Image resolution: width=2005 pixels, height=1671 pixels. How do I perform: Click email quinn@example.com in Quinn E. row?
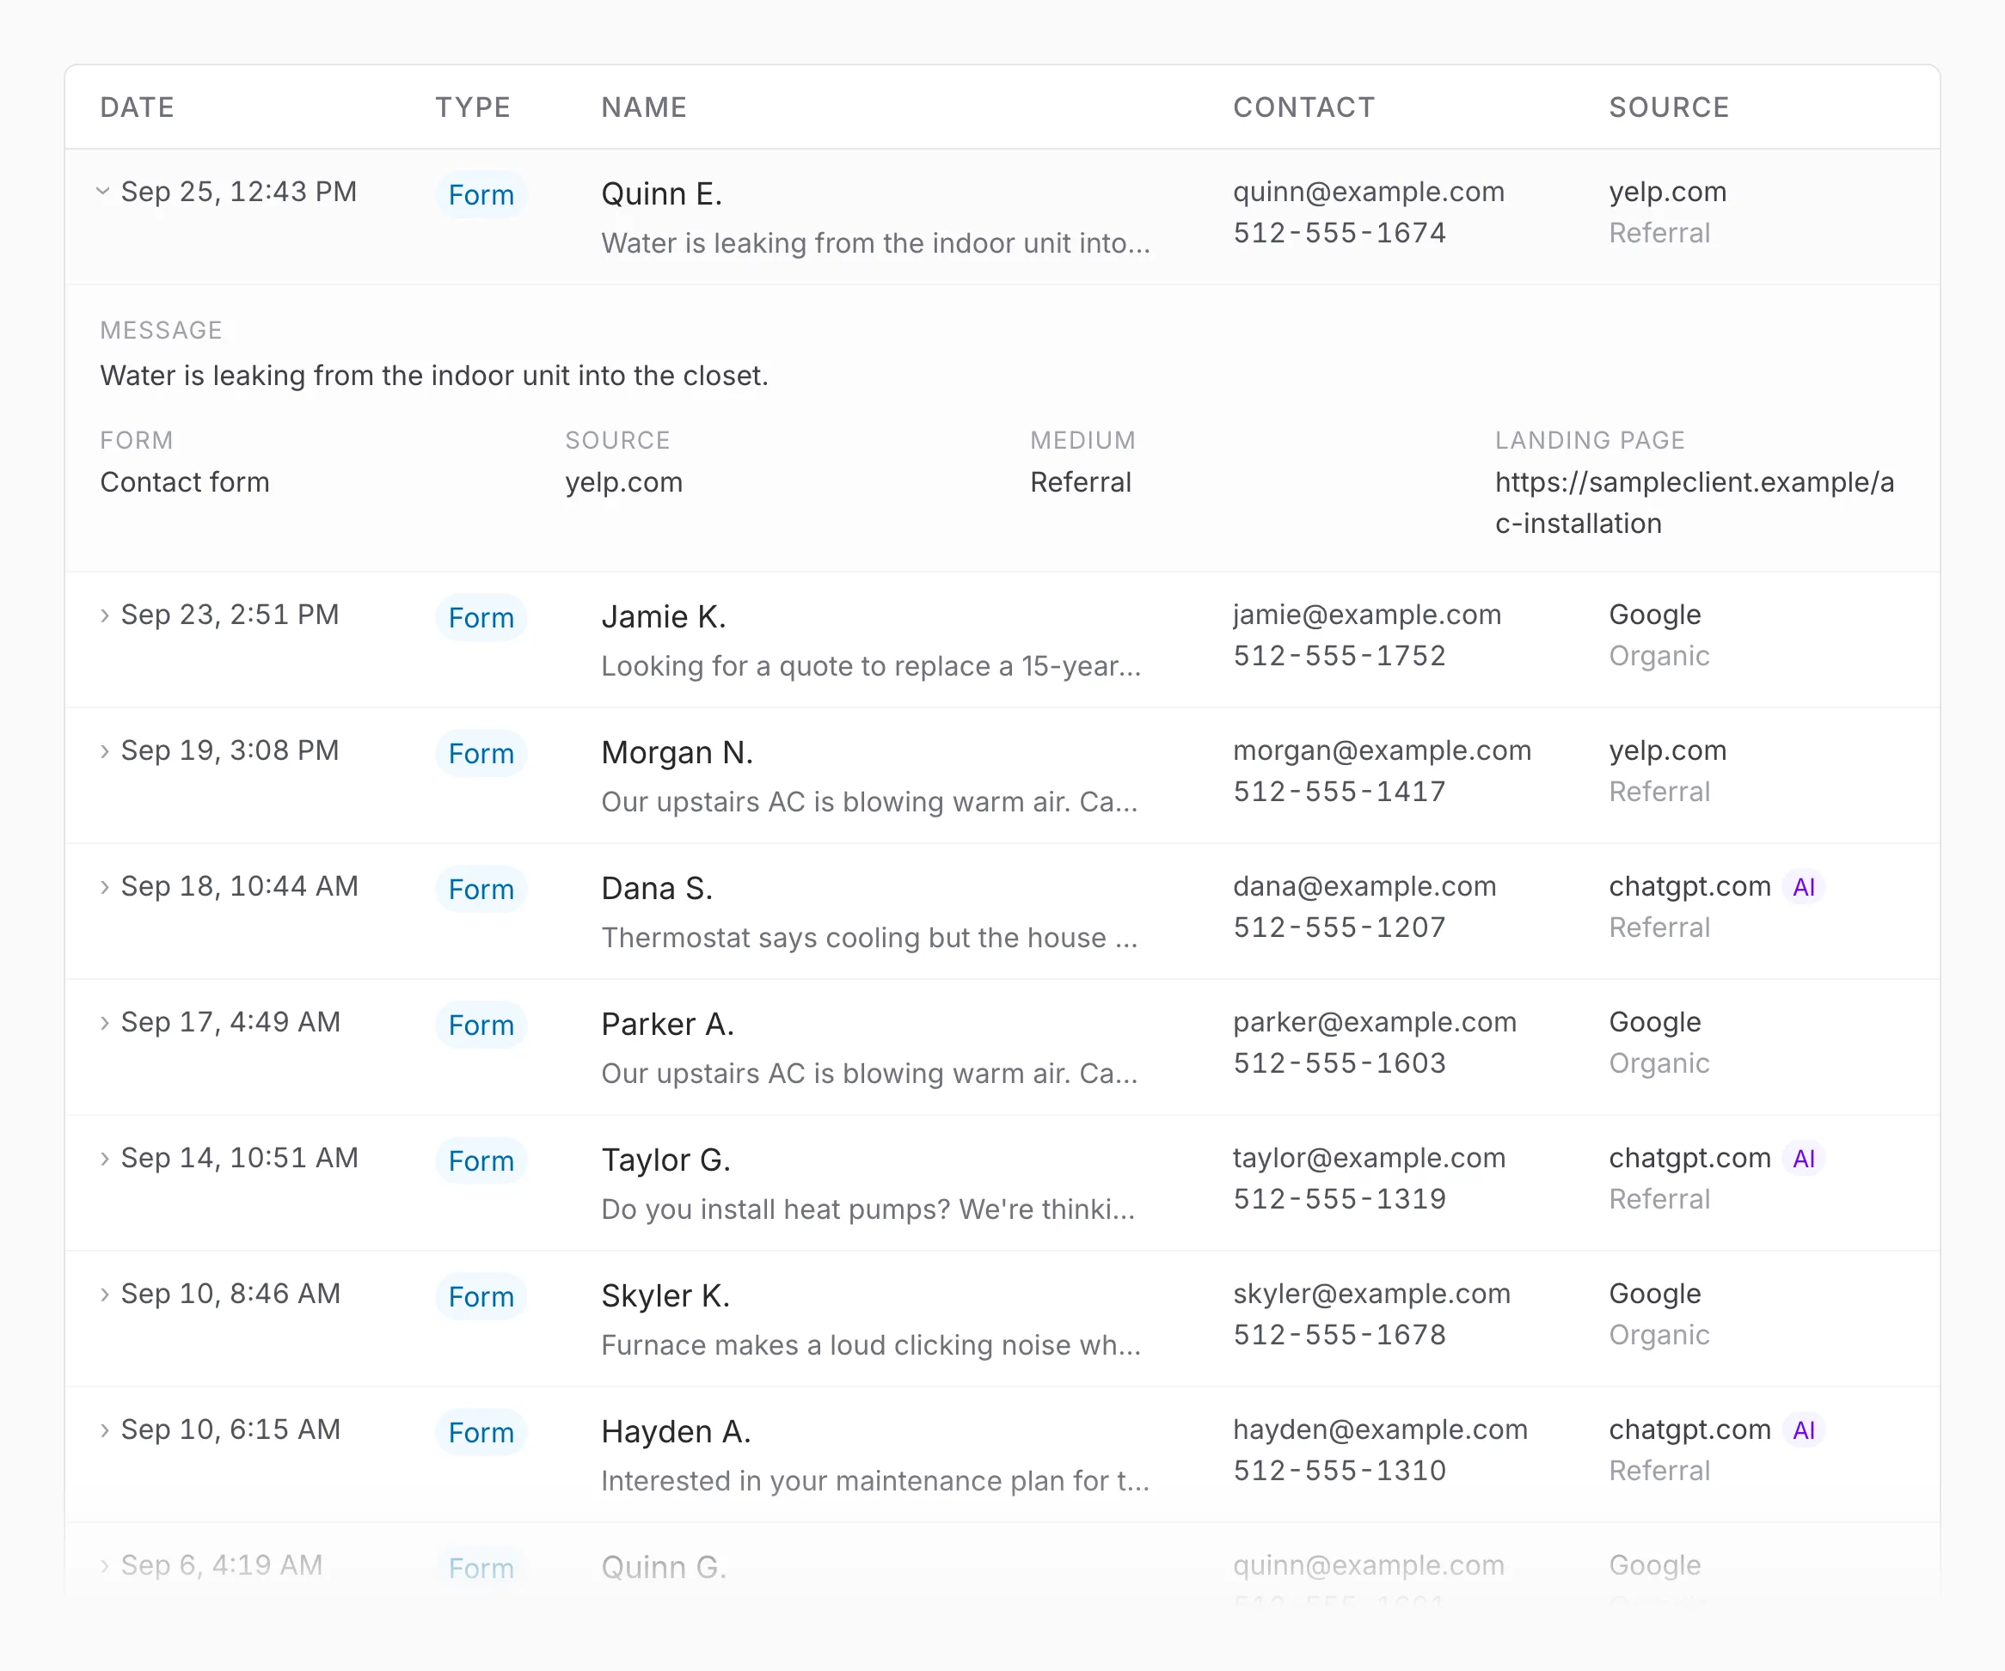pos(1368,192)
